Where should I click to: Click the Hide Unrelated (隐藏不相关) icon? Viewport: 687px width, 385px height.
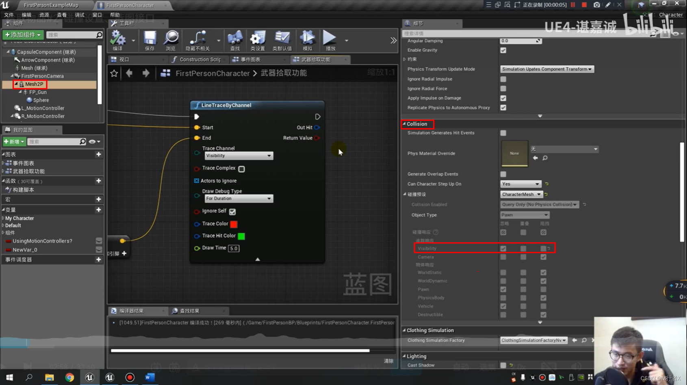[x=198, y=40]
